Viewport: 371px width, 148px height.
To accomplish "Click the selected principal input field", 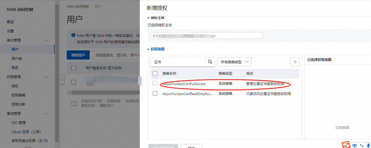I will coord(206,35).
